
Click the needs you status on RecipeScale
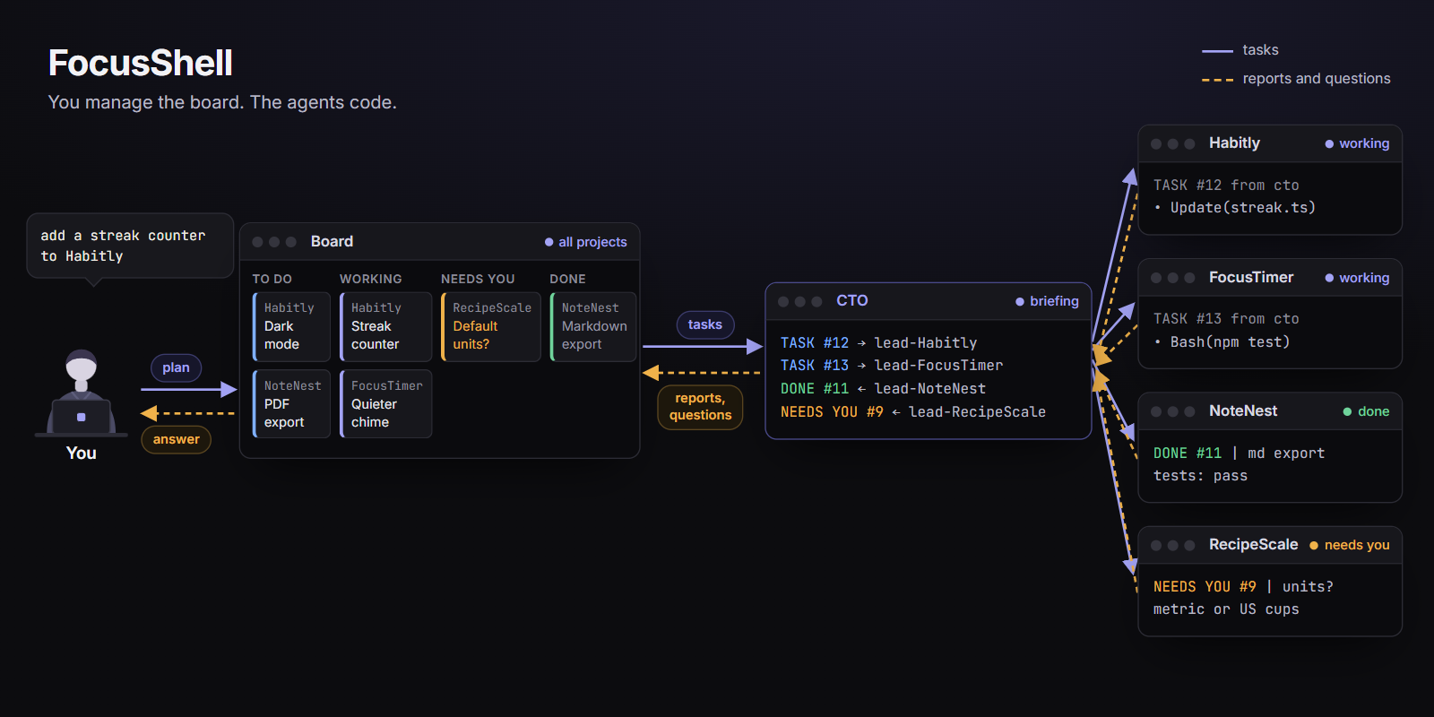point(1349,545)
